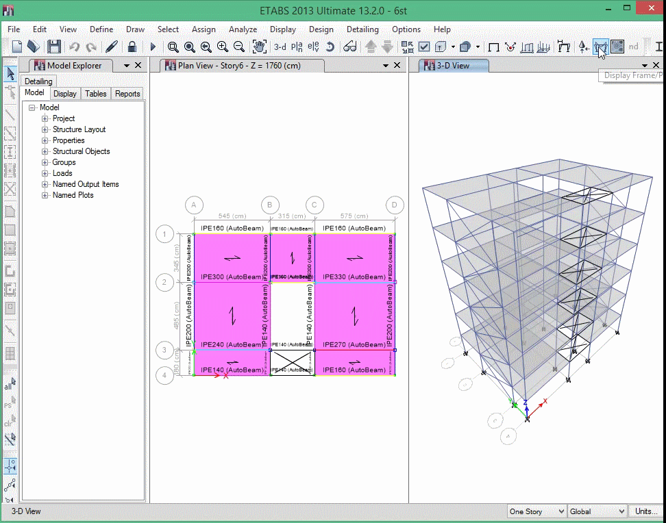Viewport: 666px width, 523px height.
Task: Click the Units... button
Action: (646, 511)
